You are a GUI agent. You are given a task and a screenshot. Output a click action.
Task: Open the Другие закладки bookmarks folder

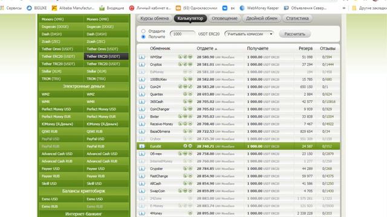369,8
